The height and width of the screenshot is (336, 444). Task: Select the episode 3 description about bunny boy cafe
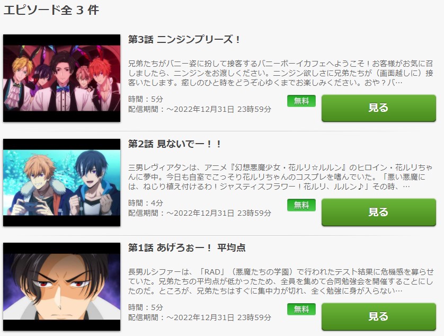[x=280, y=73]
